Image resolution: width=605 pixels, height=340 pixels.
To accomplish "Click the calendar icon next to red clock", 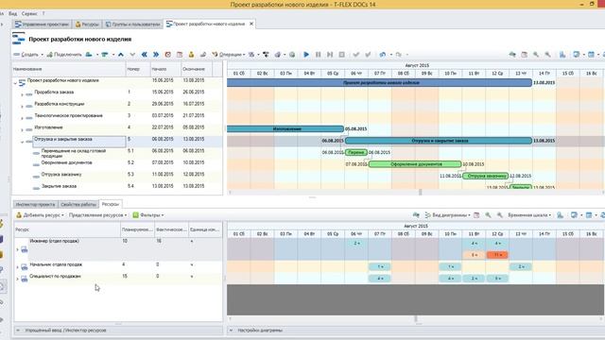I will pyautogui.click(x=180, y=55).
